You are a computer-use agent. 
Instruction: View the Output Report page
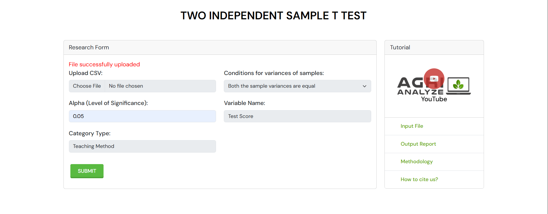pos(418,144)
